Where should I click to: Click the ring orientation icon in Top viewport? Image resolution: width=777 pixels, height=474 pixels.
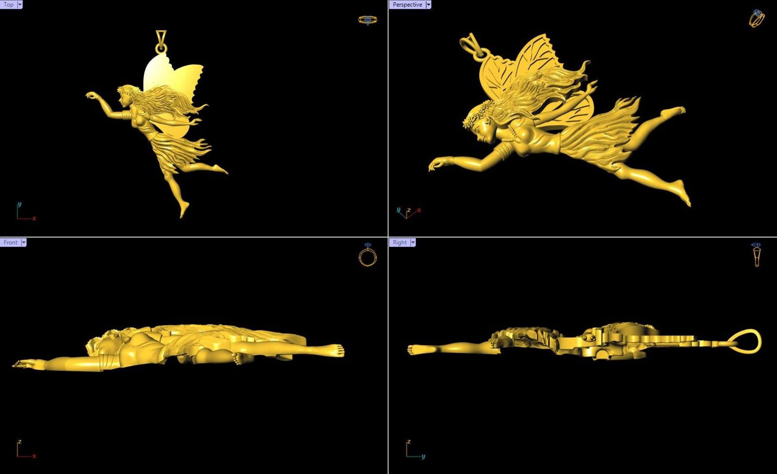(368, 20)
